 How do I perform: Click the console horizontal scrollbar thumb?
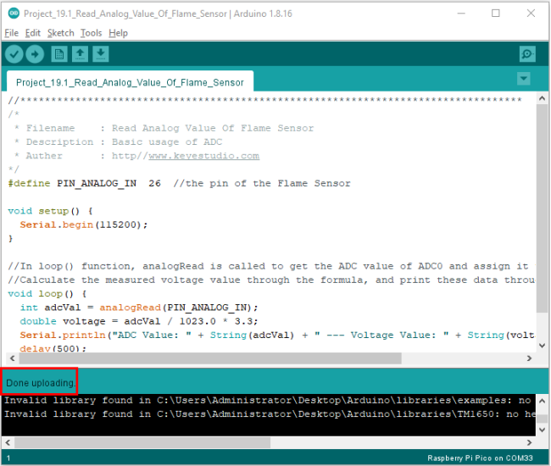(142, 442)
